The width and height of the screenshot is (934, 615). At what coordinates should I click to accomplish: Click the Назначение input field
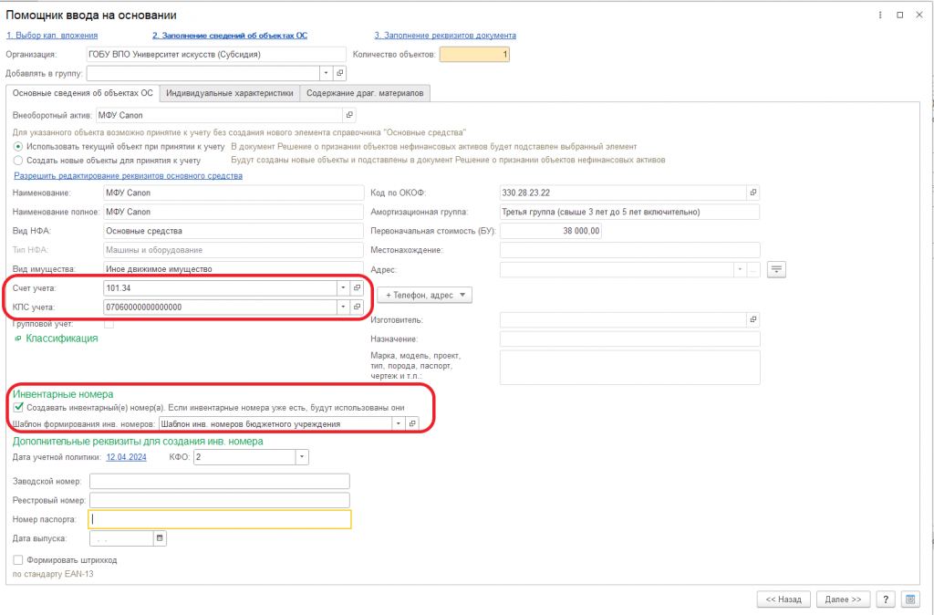click(x=630, y=339)
